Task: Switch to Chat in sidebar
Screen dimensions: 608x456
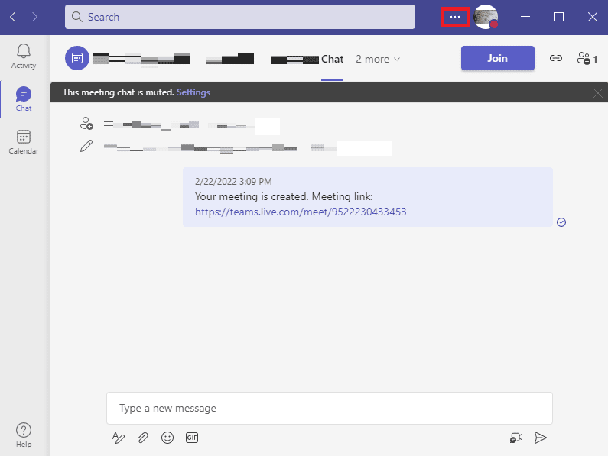Action: click(24, 99)
